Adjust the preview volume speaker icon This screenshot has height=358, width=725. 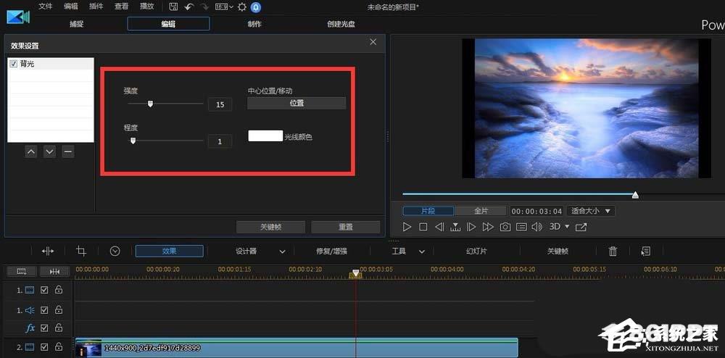click(536, 227)
